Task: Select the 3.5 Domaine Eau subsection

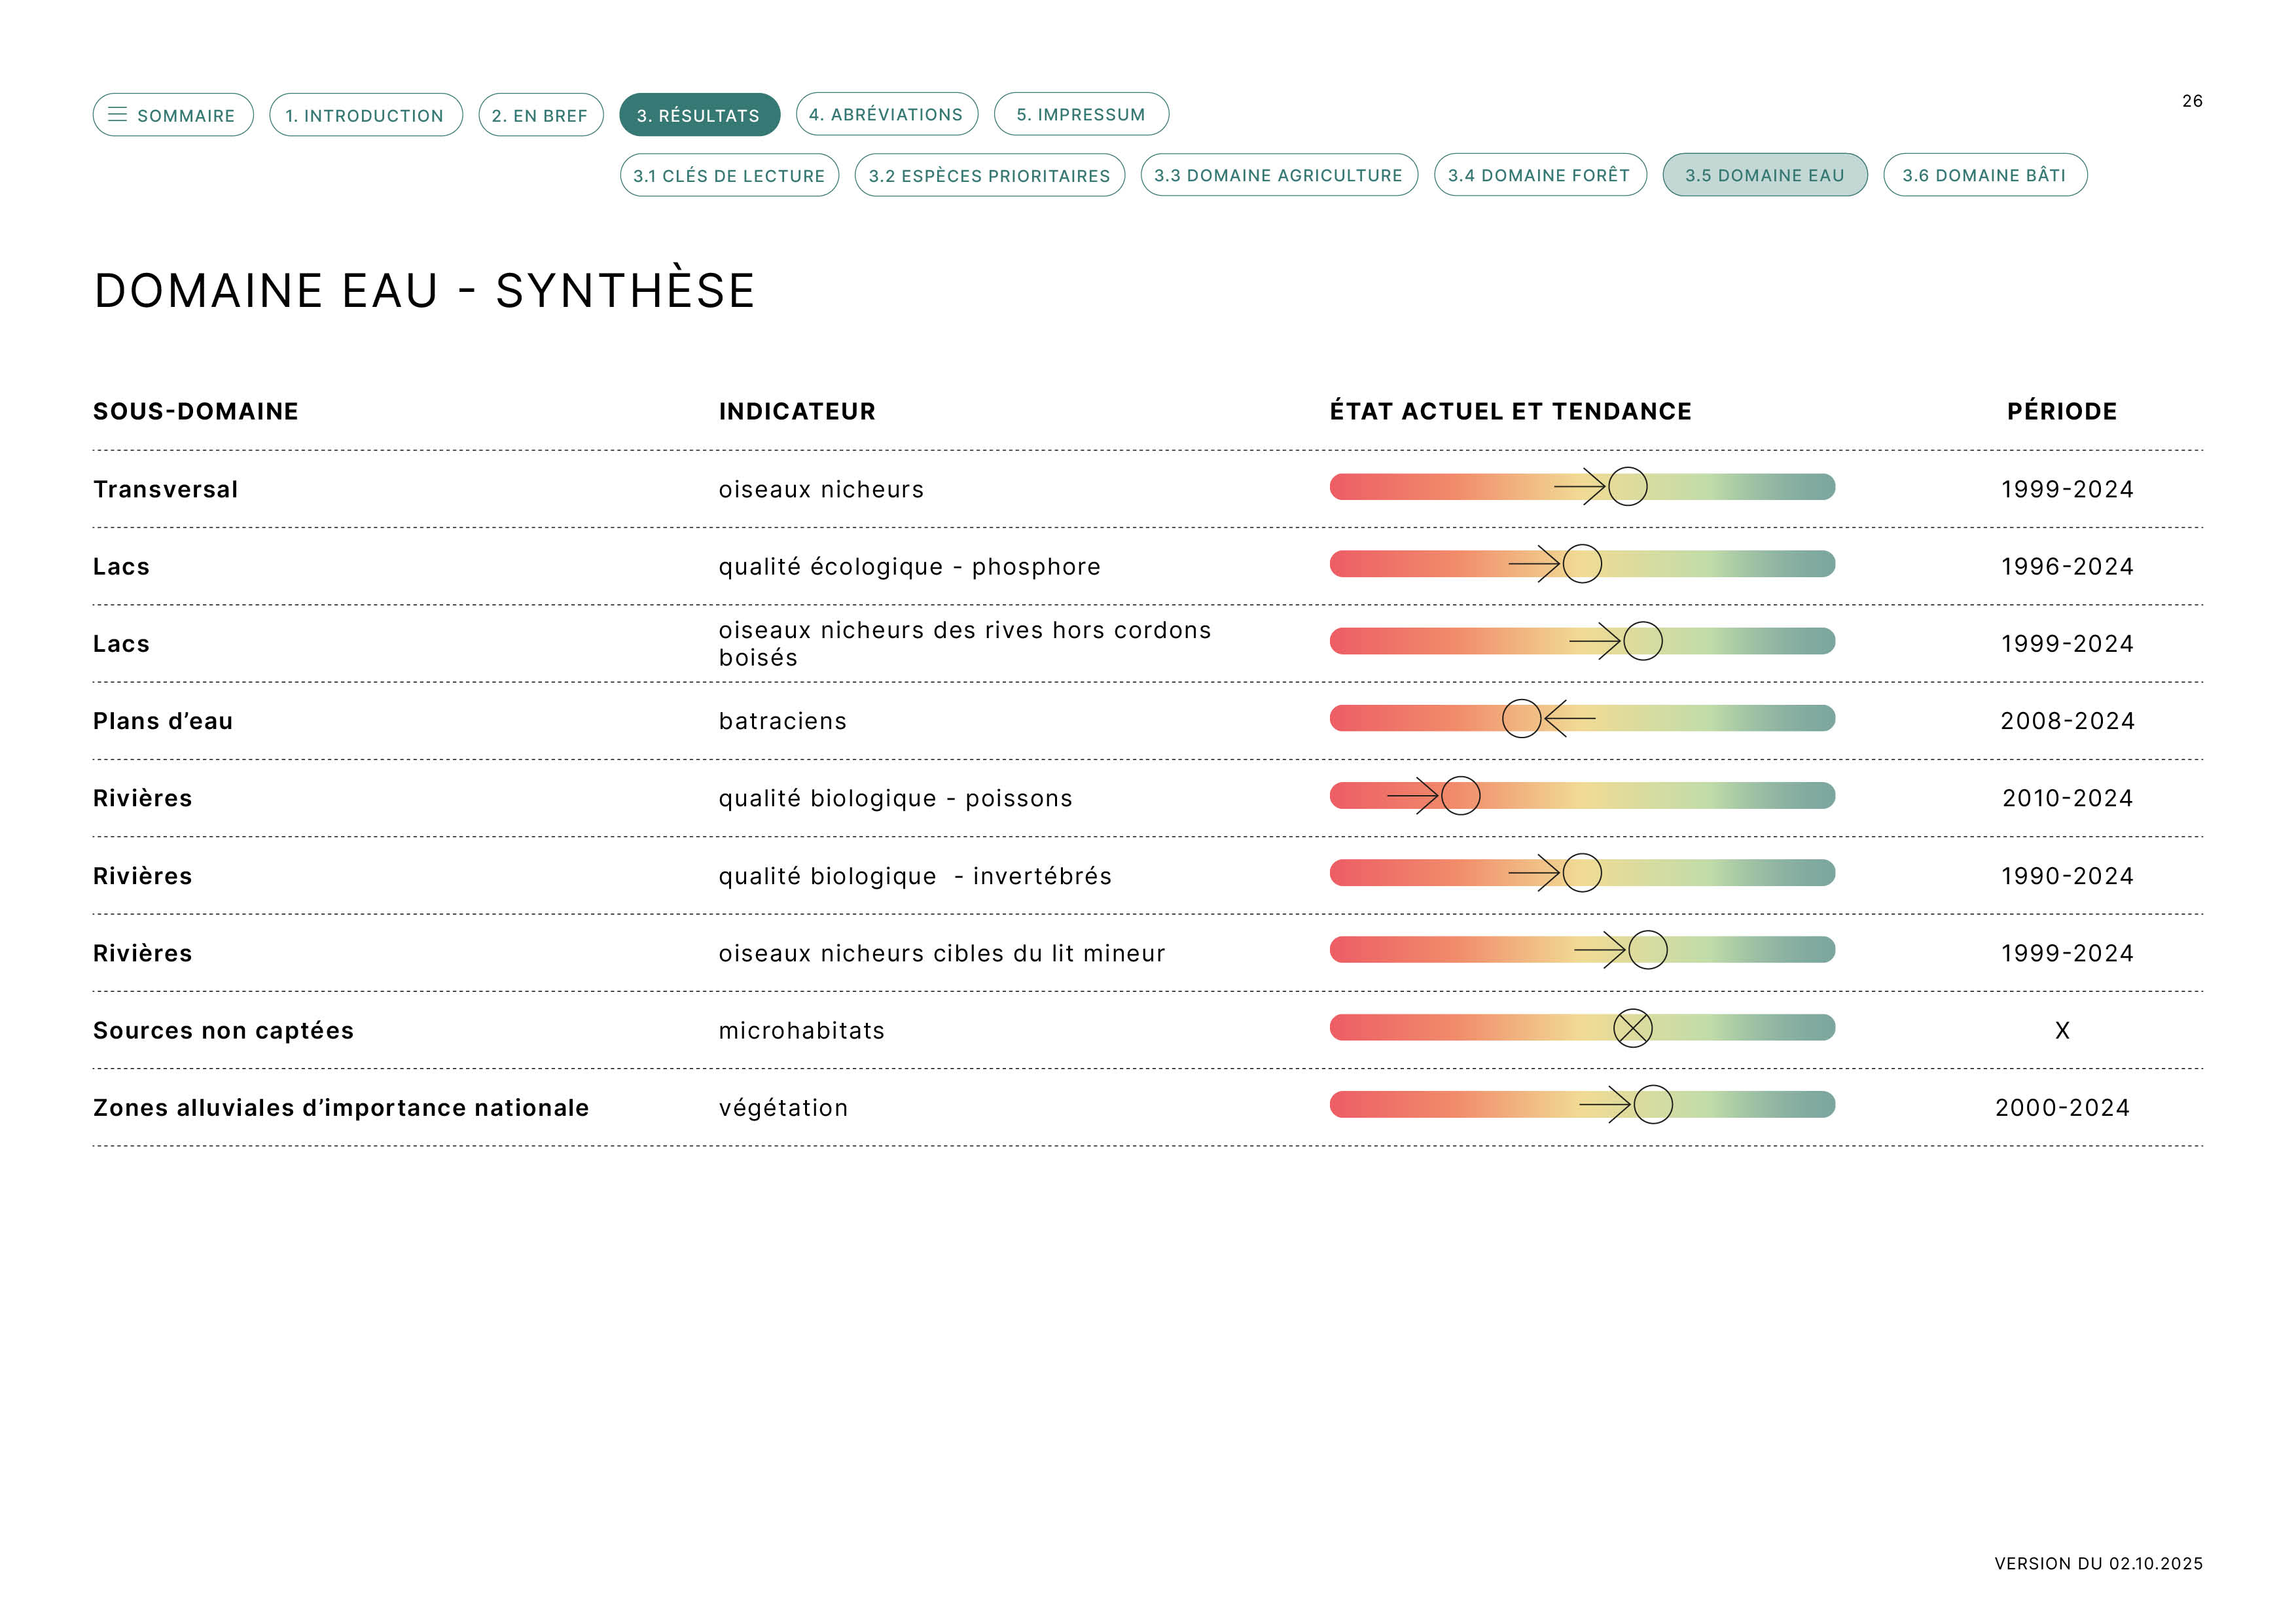Action: pos(1764,175)
